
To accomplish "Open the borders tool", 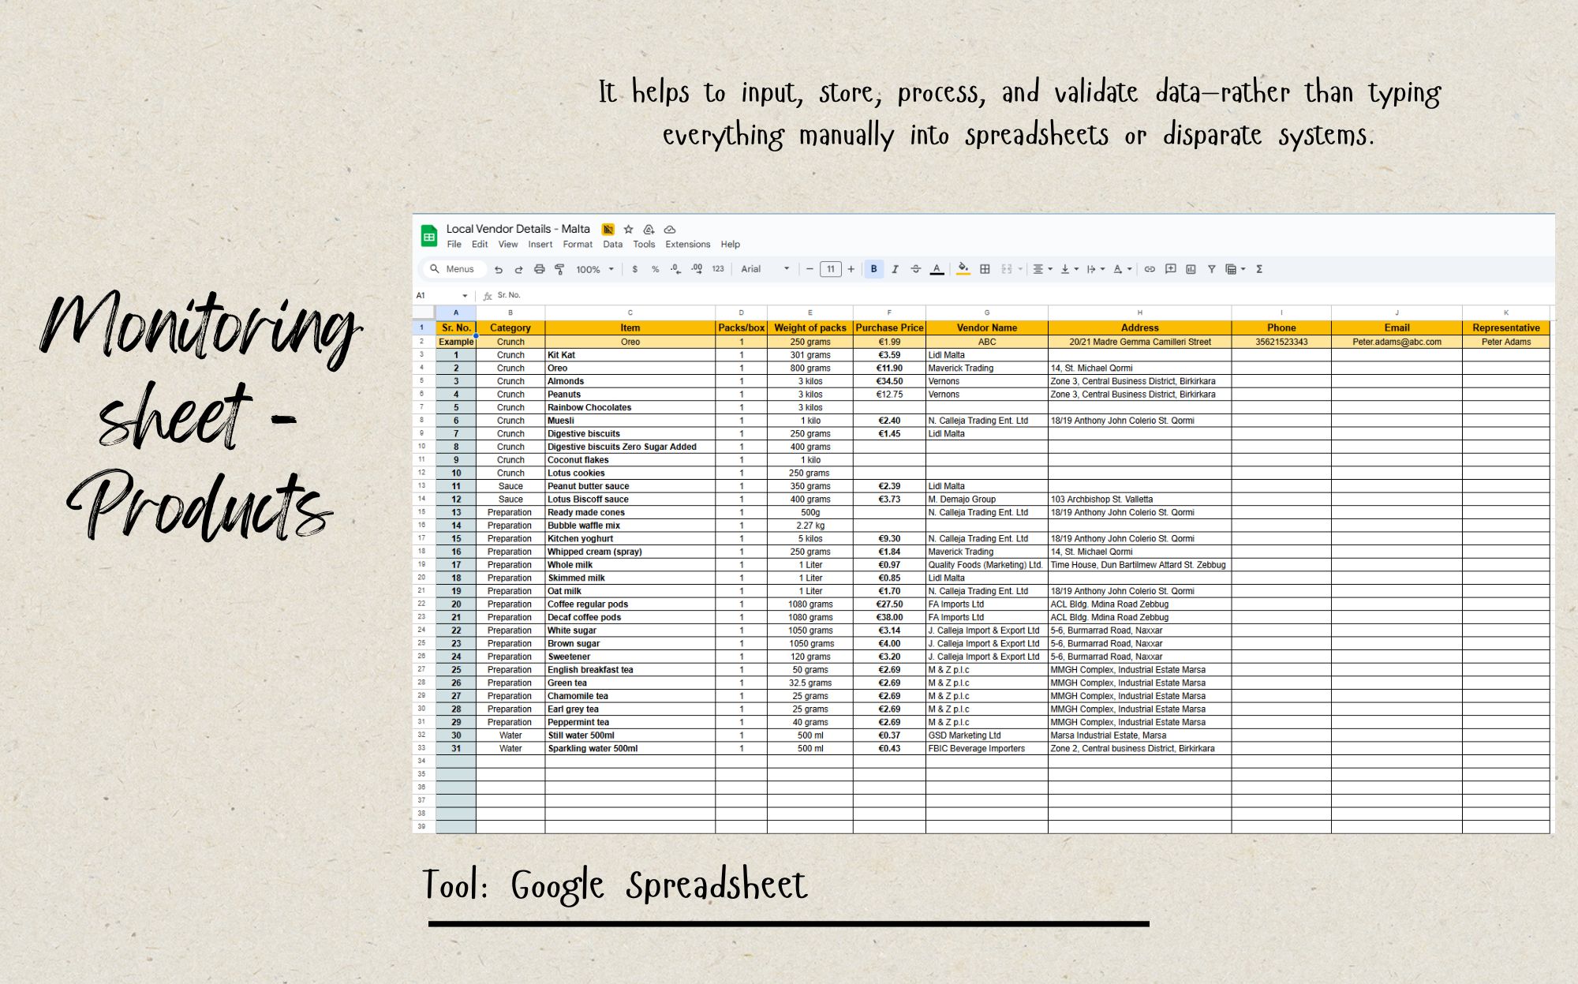I will pyautogui.click(x=985, y=269).
